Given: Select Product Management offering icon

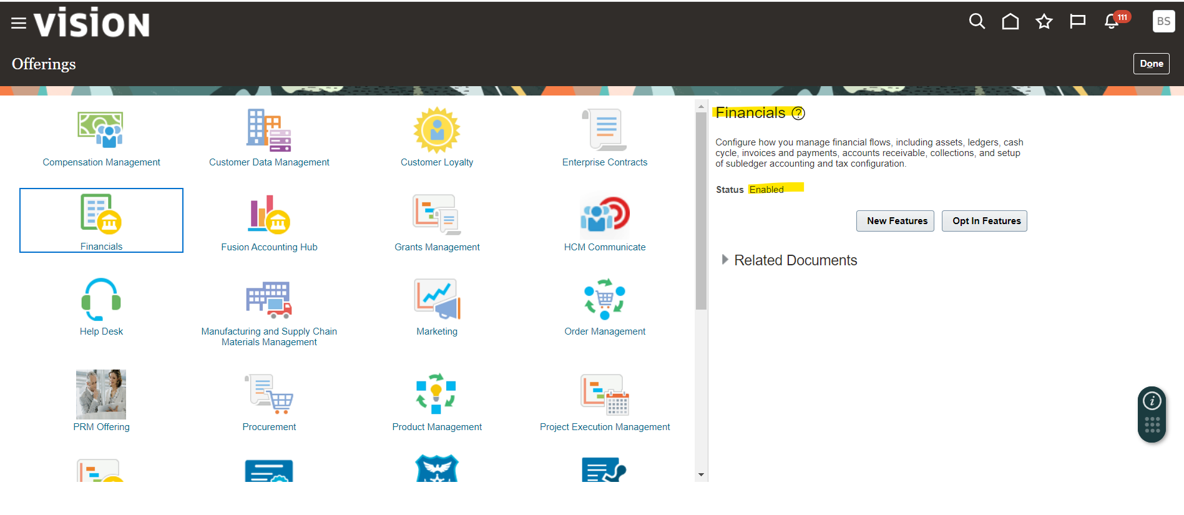Looking at the screenshot, I should coord(436,394).
